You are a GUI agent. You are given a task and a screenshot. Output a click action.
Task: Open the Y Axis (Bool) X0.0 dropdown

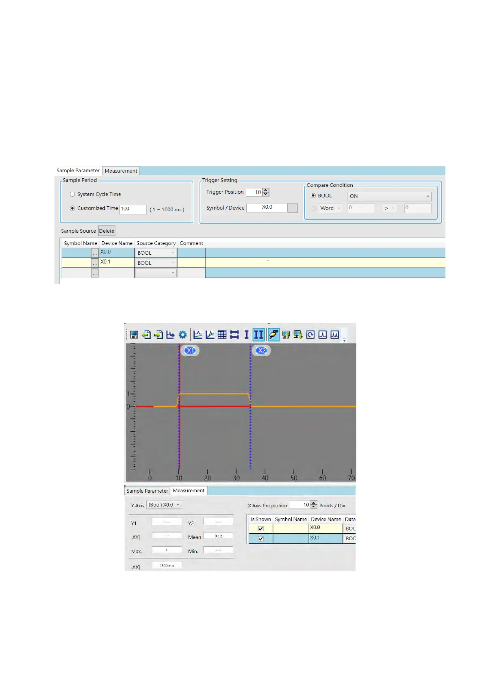click(164, 505)
